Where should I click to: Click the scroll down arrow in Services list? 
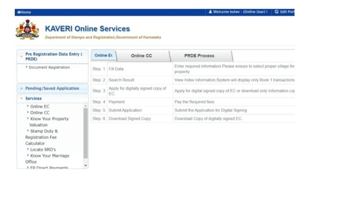pyautogui.click(x=86, y=165)
